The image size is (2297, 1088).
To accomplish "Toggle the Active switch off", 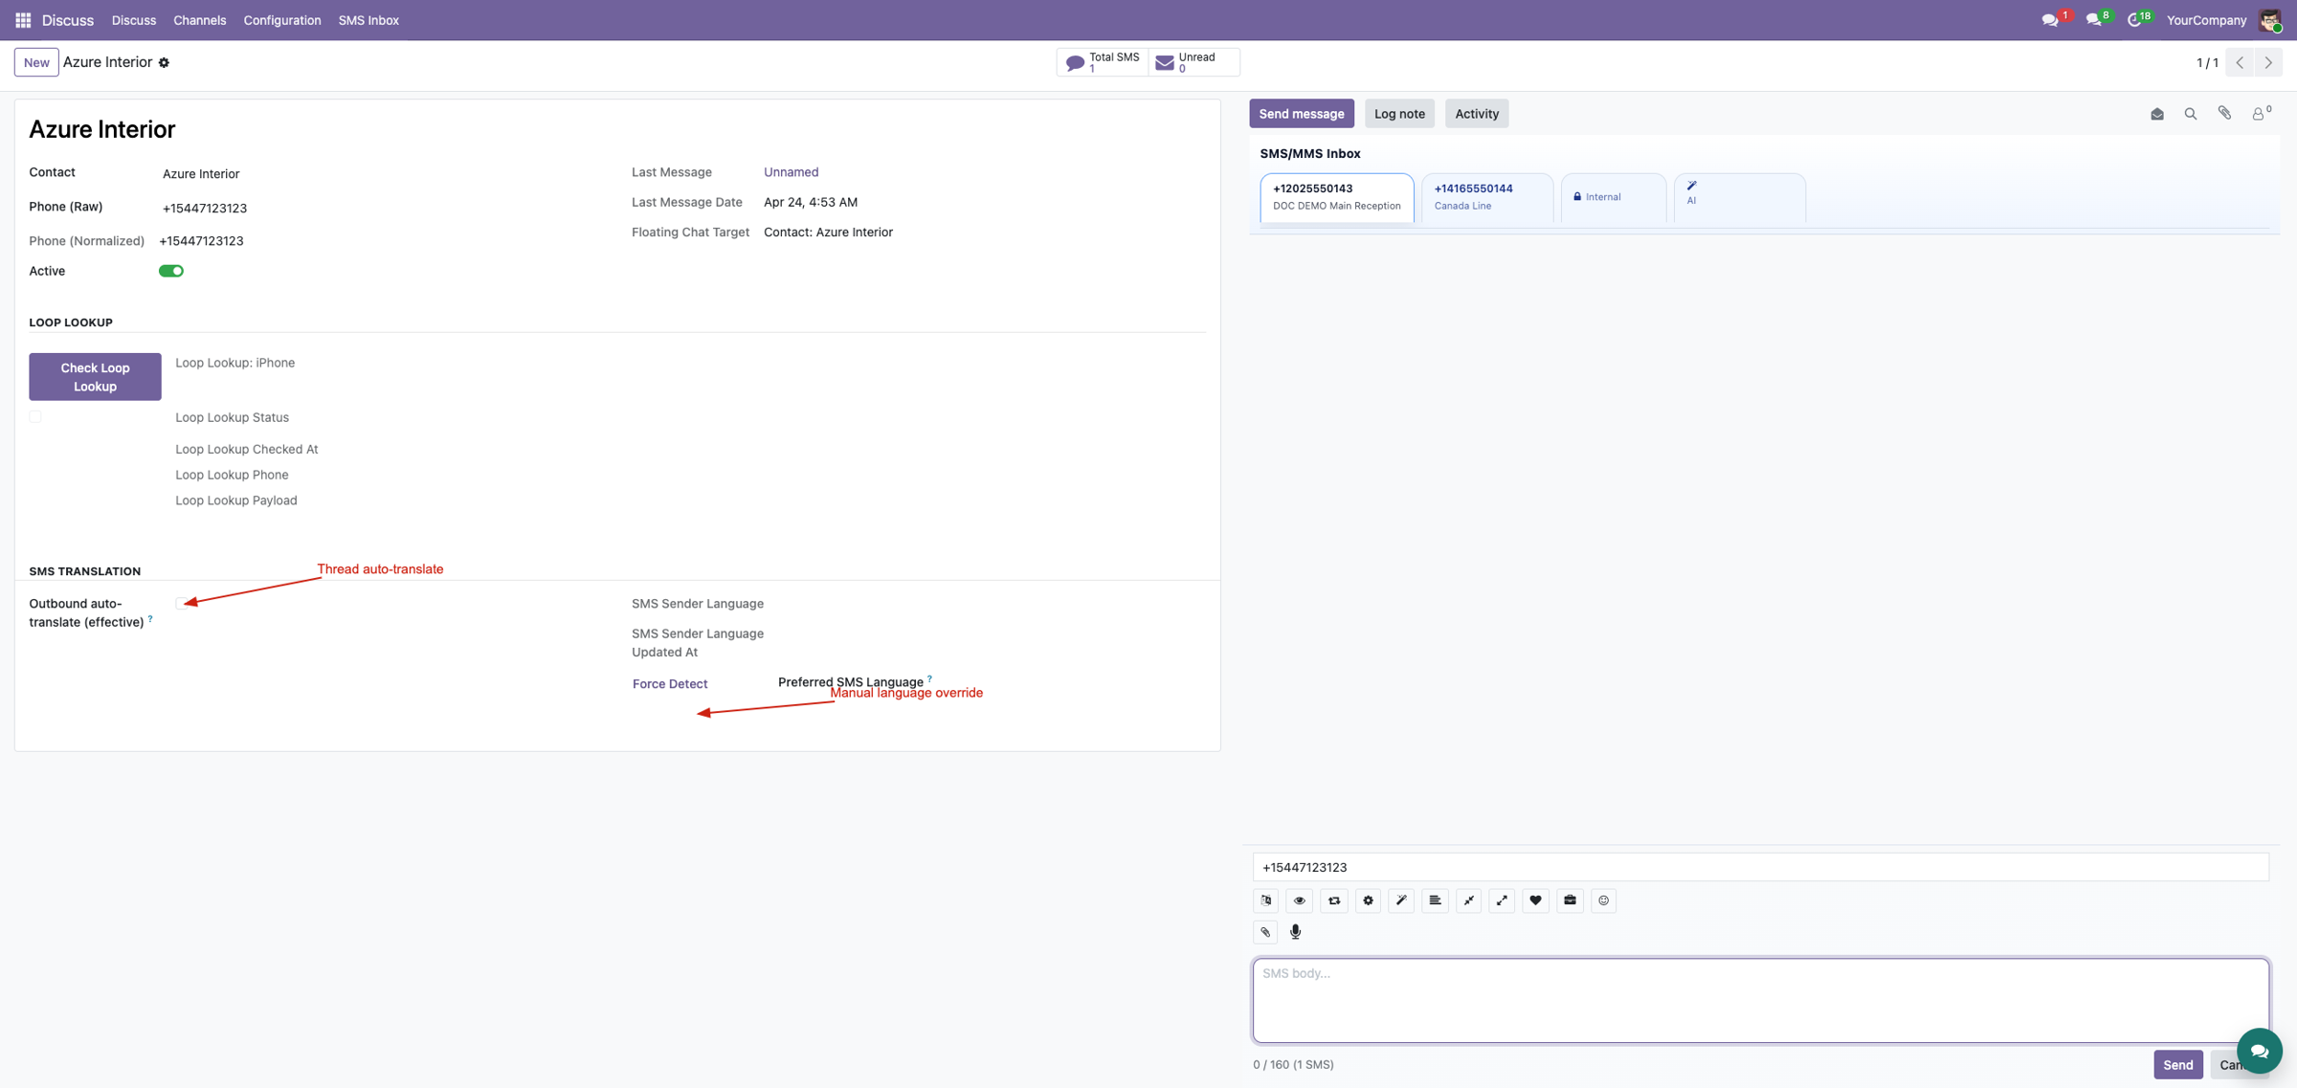I will coord(171,271).
